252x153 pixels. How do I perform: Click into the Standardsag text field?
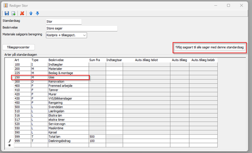pyautogui.click(x=63, y=22)
